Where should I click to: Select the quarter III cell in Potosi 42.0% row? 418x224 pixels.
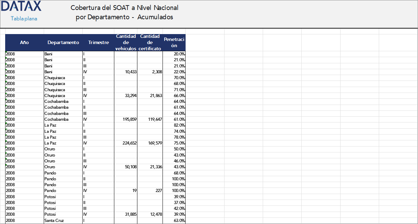point(98,209)
